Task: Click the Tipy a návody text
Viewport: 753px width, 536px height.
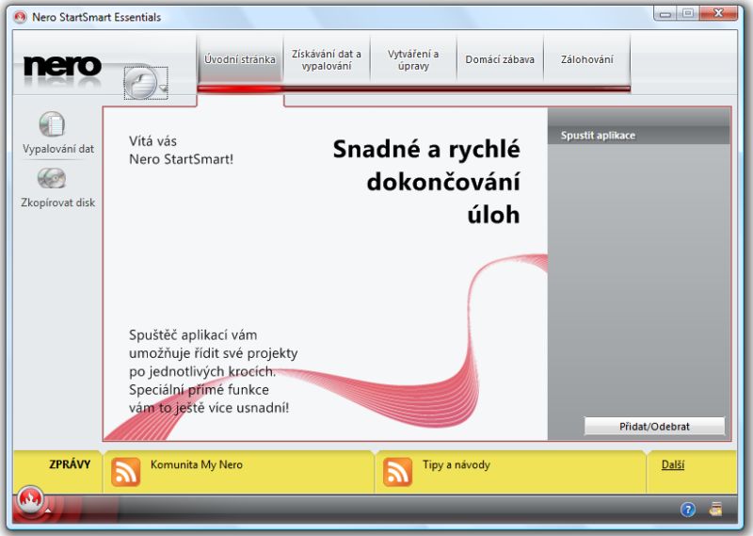Action: 457,464
